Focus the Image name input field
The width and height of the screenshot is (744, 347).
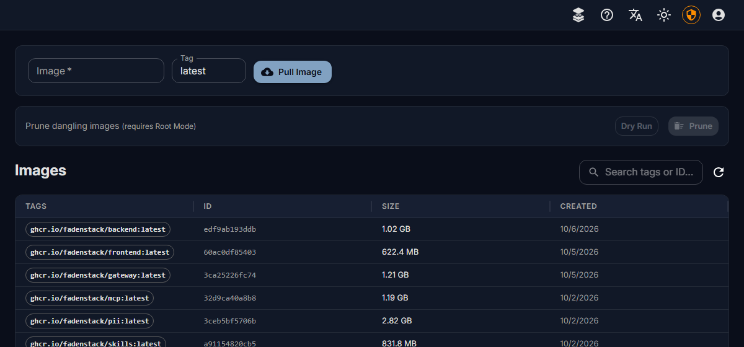[x=96, y=71]
